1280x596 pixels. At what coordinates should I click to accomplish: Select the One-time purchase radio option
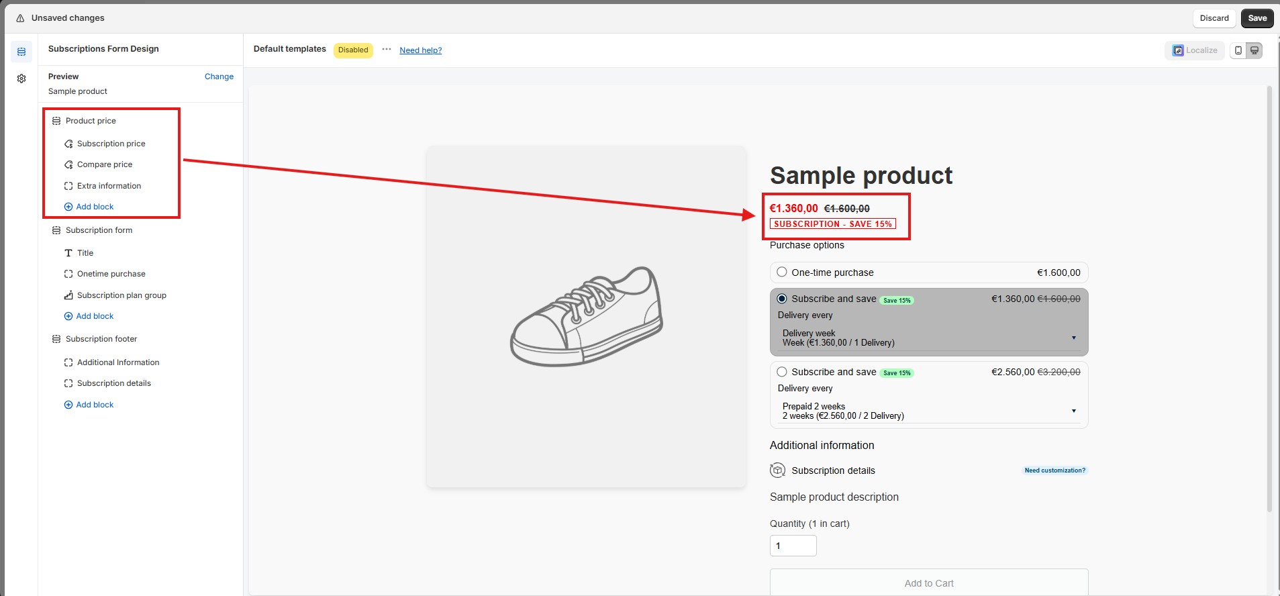pos(782,272)
